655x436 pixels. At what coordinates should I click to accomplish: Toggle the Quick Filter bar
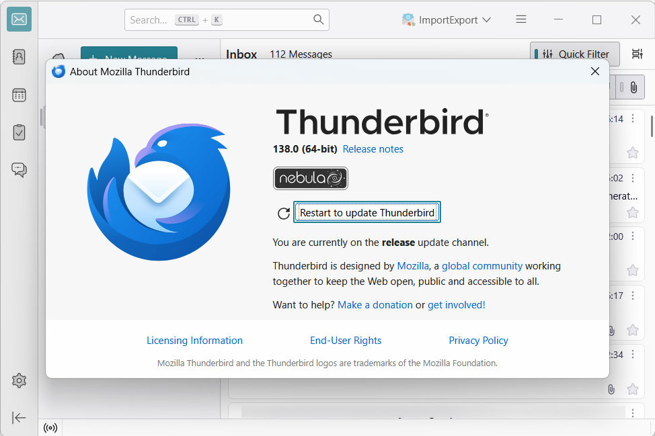(575, 54)
